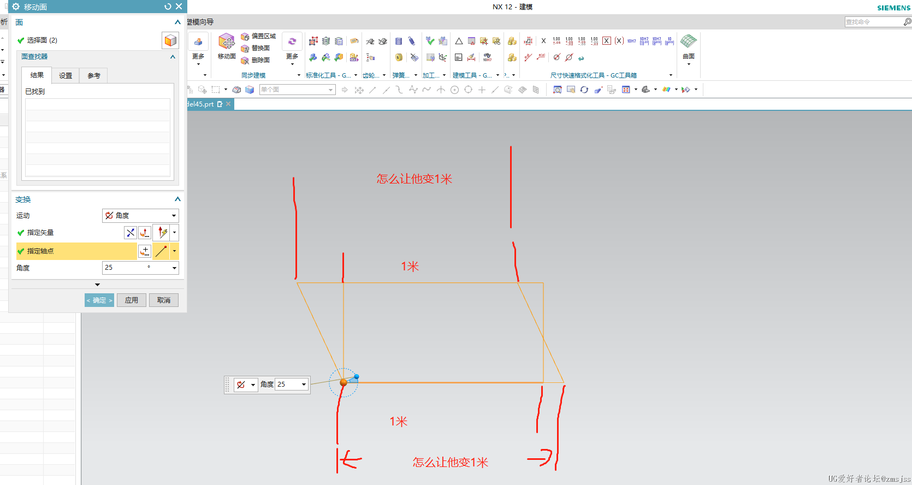Click the face selection cube icon in dialog
Screen dimensions: 912x485
[x=170, y=40]
